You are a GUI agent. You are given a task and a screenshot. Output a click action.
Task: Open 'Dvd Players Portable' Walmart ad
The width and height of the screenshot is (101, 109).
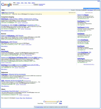83,27
